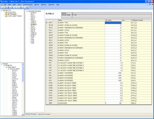
Task: Open the Help menu
Action: tap(58, 5)
